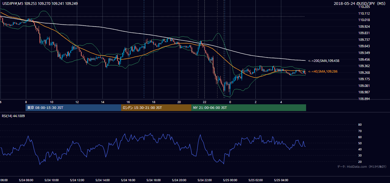Click hour label 0 on price chart time axis
This screenshot has height=183, width=390.
(230, 102)
